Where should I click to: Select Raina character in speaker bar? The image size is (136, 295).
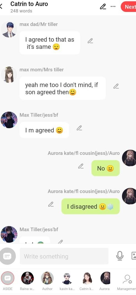(27, 281)
